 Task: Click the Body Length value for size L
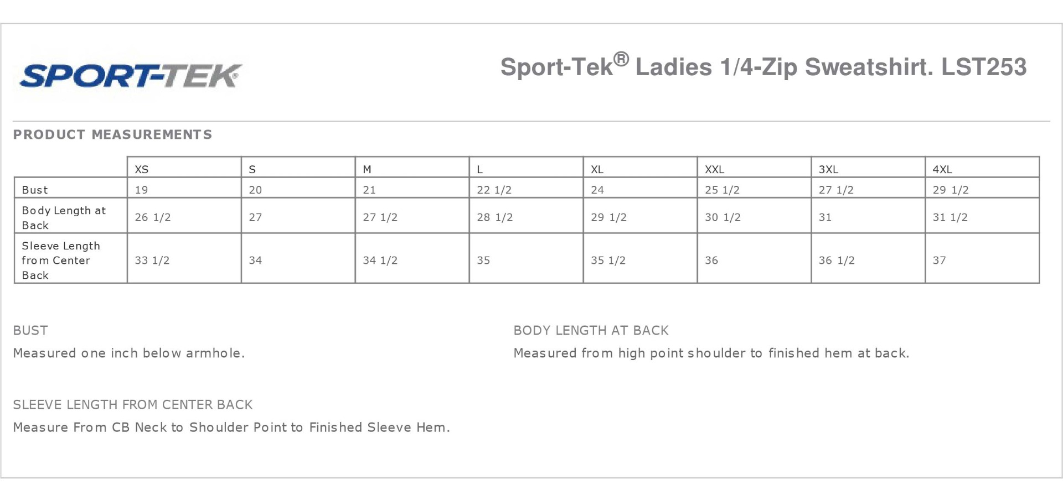click(x=494, y=217)
